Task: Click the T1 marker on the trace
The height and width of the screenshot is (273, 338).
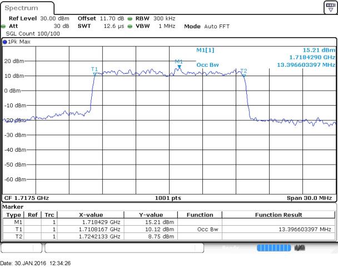Action: [x=95, y=74]
